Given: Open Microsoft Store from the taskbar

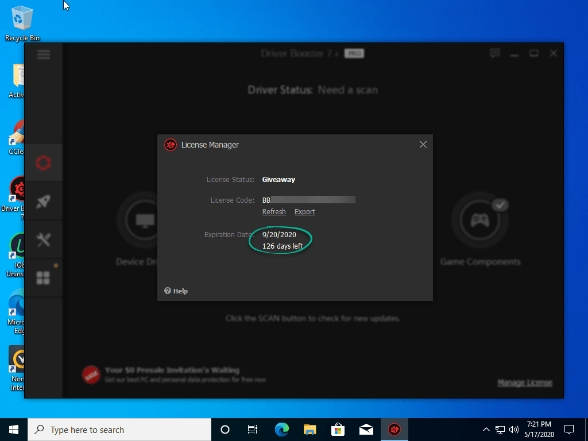Looking at the screenshot, I should [x=338, y=430].
